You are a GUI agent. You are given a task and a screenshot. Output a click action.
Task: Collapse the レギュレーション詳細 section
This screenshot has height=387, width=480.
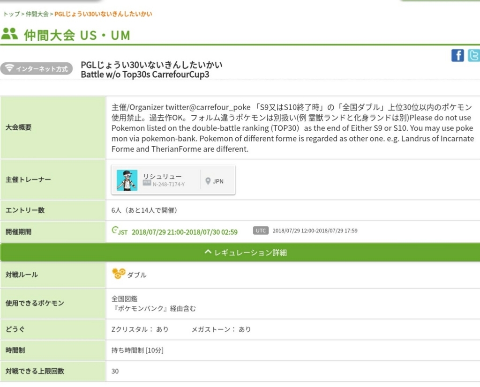coord(240,253)
